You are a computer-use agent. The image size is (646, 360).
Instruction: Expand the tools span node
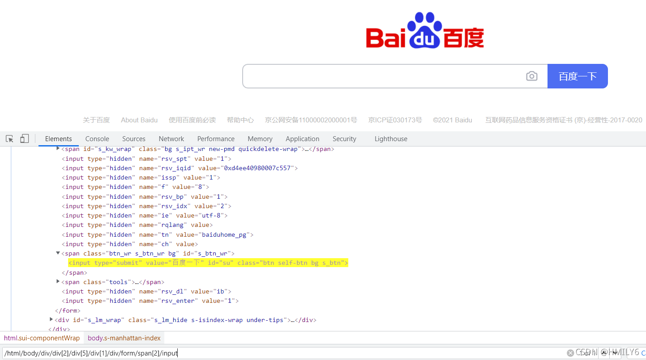point(58,281)
